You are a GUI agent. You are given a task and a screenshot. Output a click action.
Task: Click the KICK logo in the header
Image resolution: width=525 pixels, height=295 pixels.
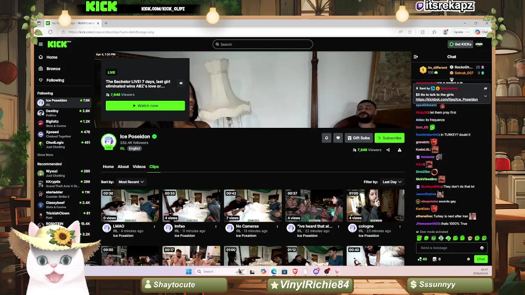[59, 44]
